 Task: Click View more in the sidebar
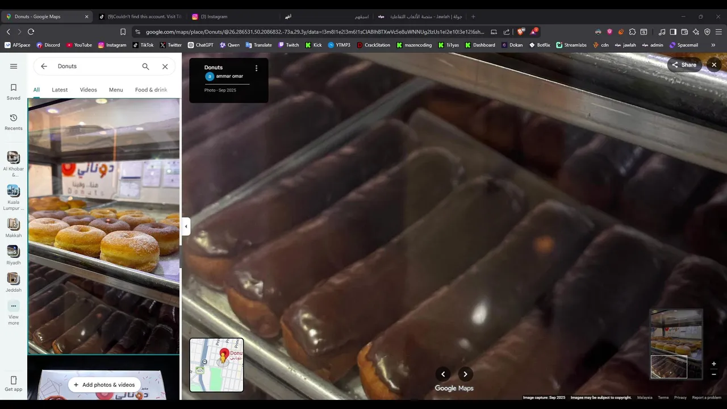tap(14, 313)
